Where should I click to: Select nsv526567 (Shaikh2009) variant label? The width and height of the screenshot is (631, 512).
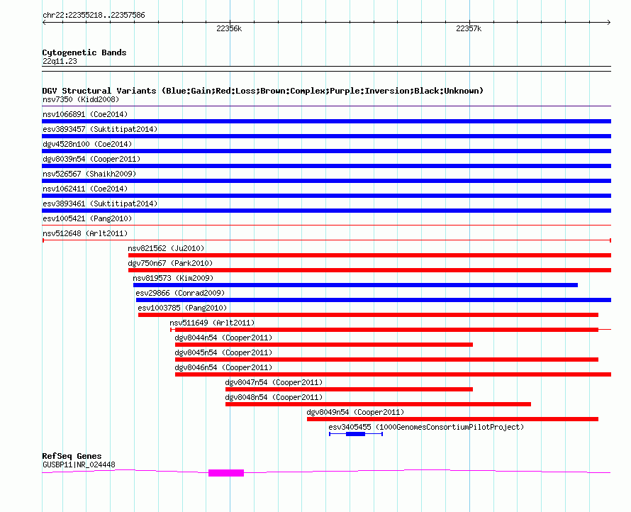point(89,174)
